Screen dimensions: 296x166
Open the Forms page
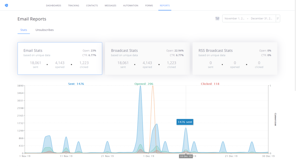[x=149, y=5]
